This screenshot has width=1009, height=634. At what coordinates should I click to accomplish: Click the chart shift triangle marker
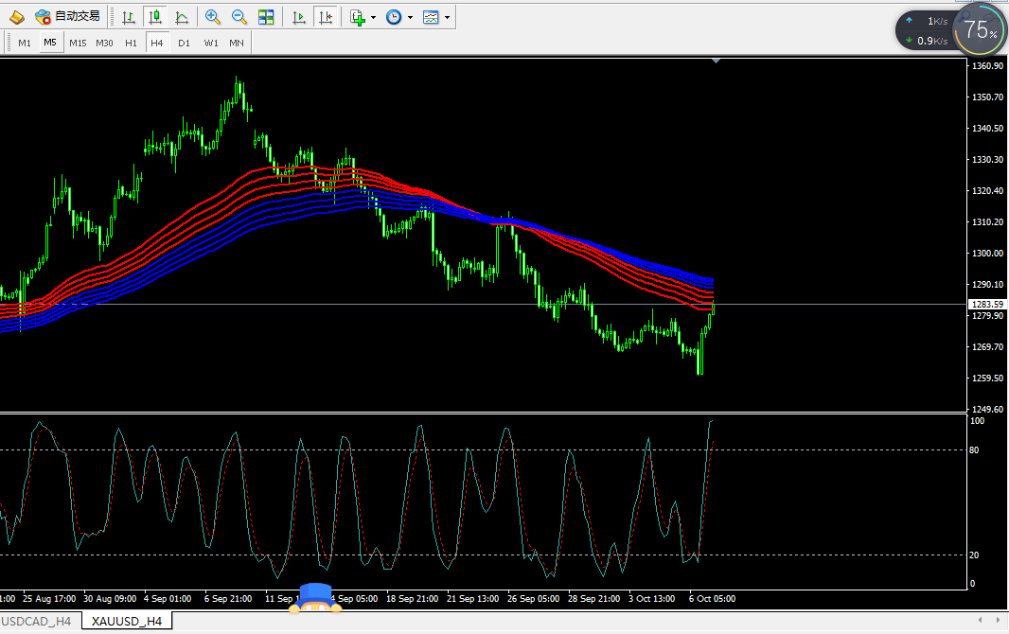tap(716, 61)
